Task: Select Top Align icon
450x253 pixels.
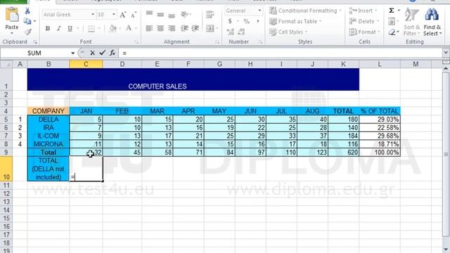Action: pos(149,13)
